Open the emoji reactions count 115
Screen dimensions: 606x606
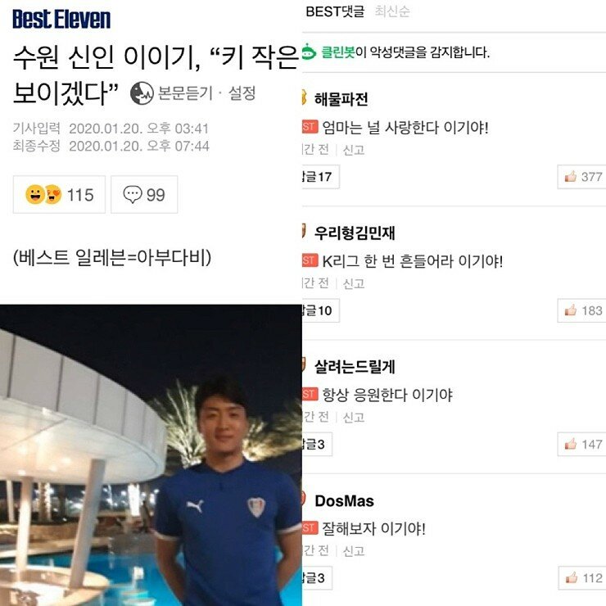pos(59,194)
